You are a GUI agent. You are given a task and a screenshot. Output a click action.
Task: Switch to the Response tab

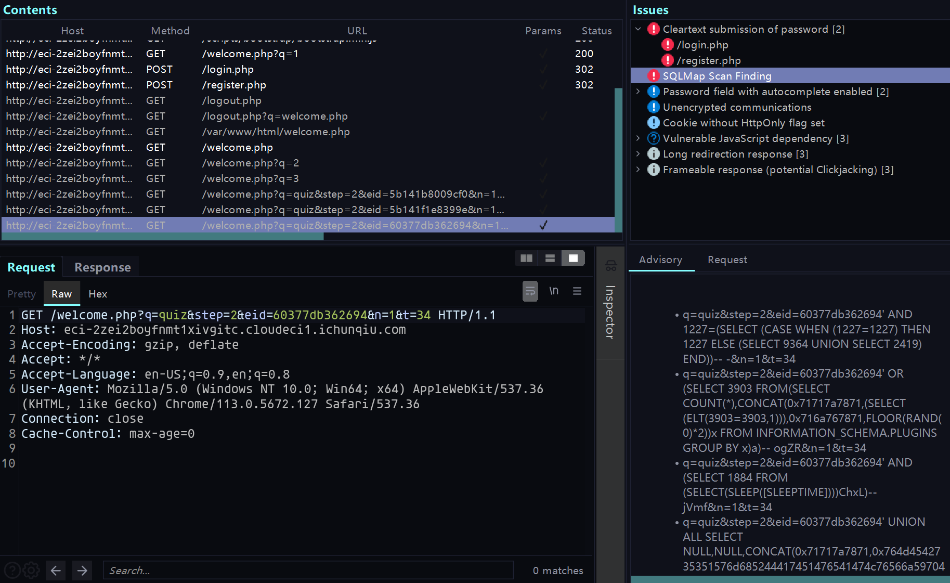(102, 267)
